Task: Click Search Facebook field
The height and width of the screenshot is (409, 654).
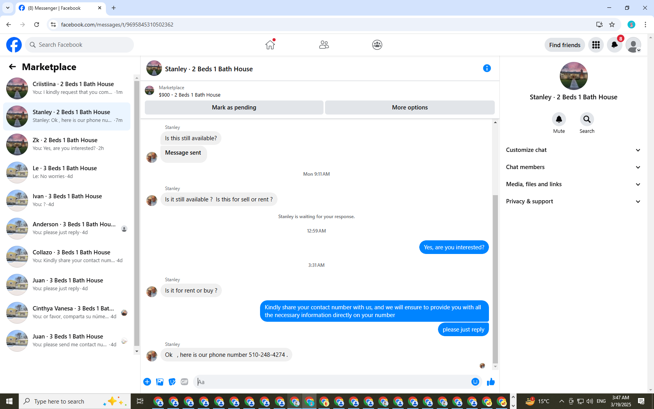Action: click(x=79, y=45)
